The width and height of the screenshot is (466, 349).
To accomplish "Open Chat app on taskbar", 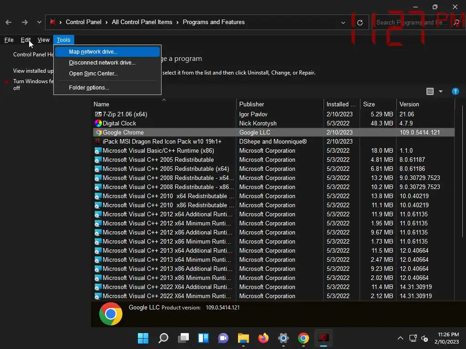I will pyautogui.click(x=223, y=338).
